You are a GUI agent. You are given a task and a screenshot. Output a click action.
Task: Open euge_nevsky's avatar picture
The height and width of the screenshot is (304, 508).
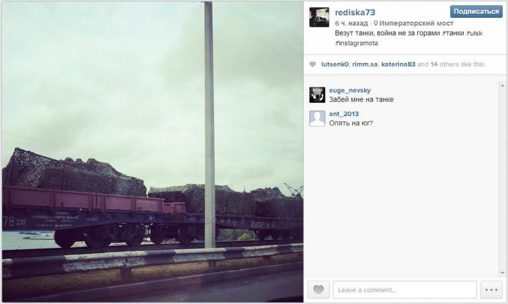tap(317, 95)
